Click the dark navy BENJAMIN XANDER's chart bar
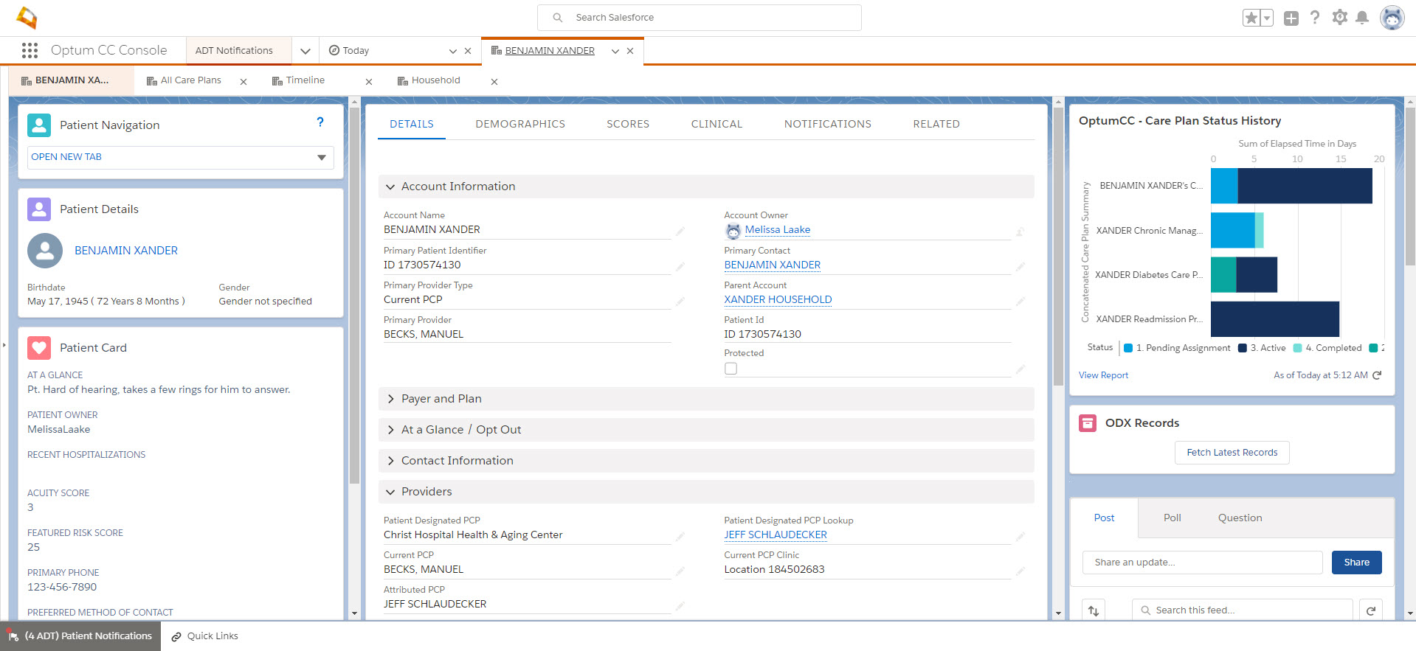 (1304, 186)
